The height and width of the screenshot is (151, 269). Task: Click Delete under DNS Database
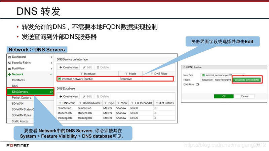tap(103, 97)
